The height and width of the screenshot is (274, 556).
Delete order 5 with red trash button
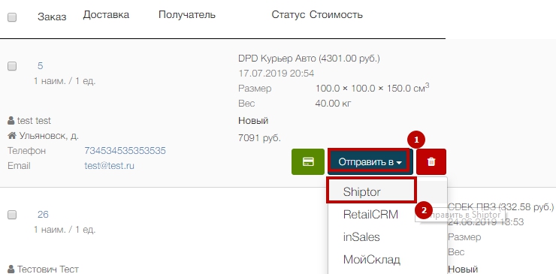click(431, 161)
